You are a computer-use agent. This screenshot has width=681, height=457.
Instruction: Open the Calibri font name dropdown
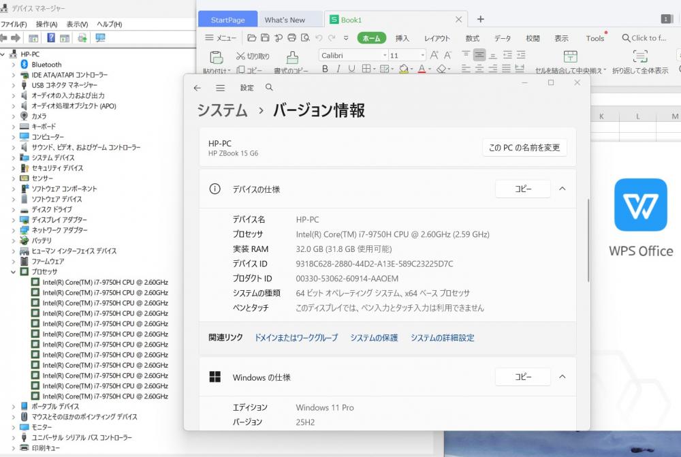point(384,55)
